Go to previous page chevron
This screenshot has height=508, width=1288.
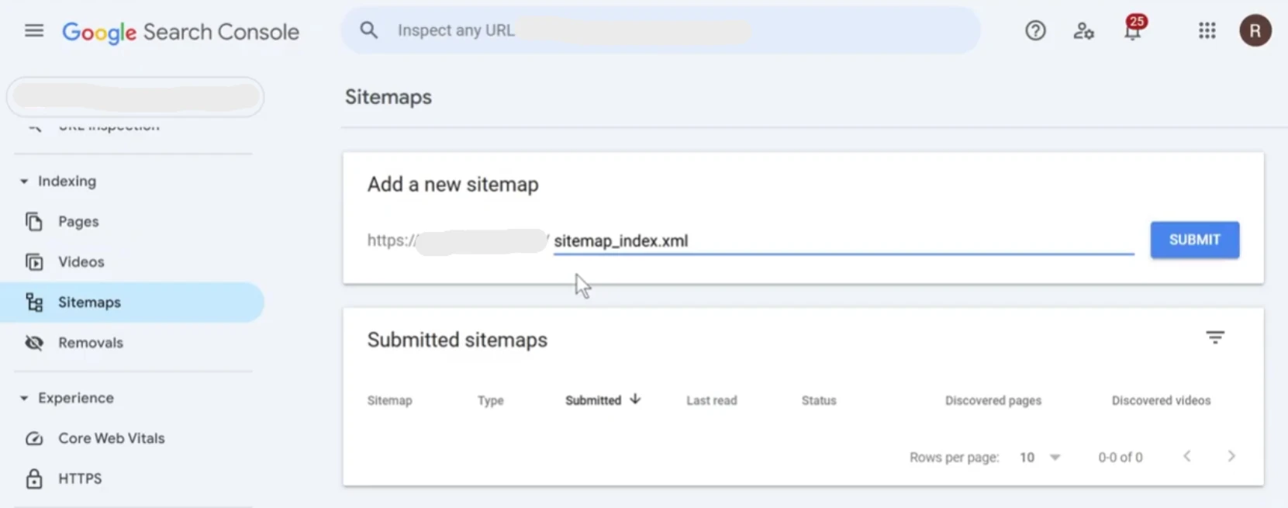click(x=1186, y=457)
